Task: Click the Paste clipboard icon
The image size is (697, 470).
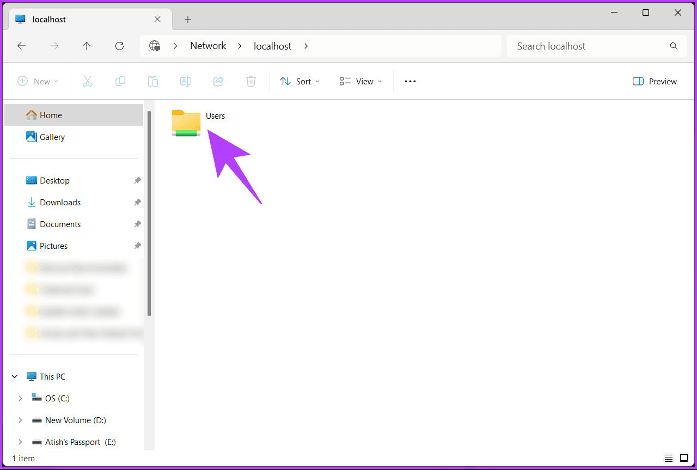Action: (153, 81)
